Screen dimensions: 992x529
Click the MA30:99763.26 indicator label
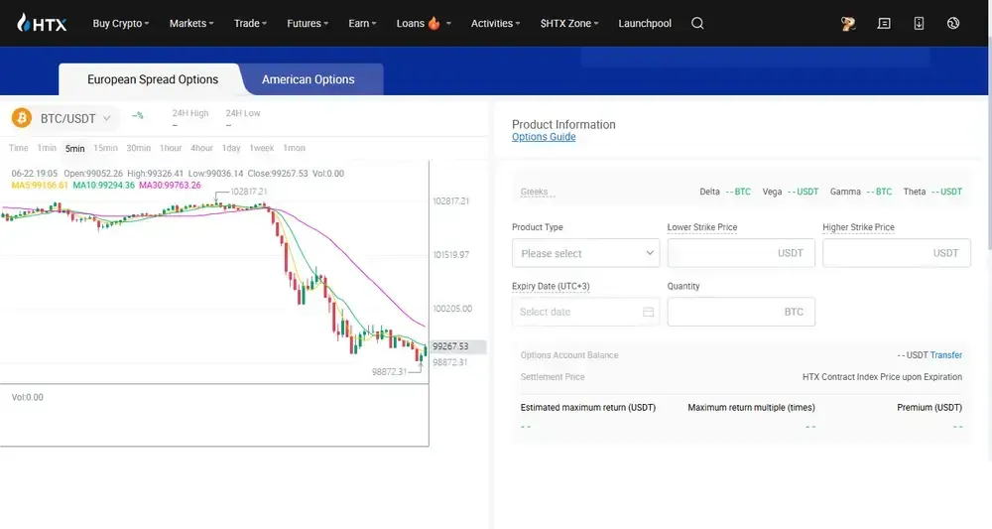pos(171,186)
